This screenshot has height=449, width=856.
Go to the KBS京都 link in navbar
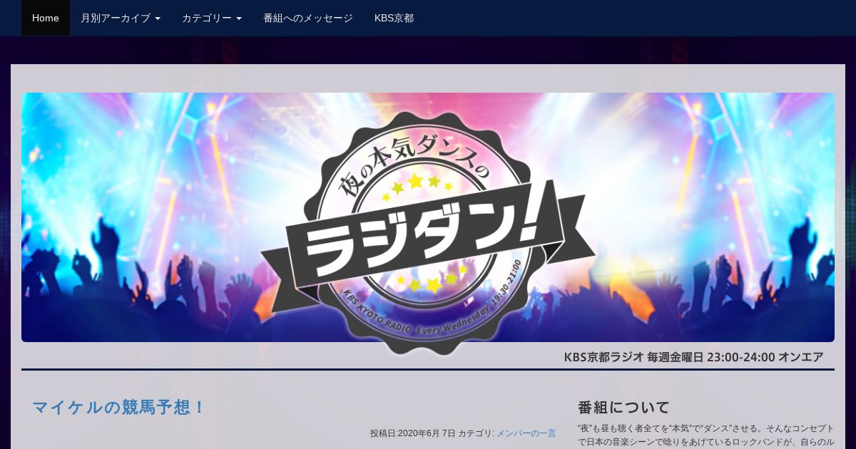click(x=394, y=18)
